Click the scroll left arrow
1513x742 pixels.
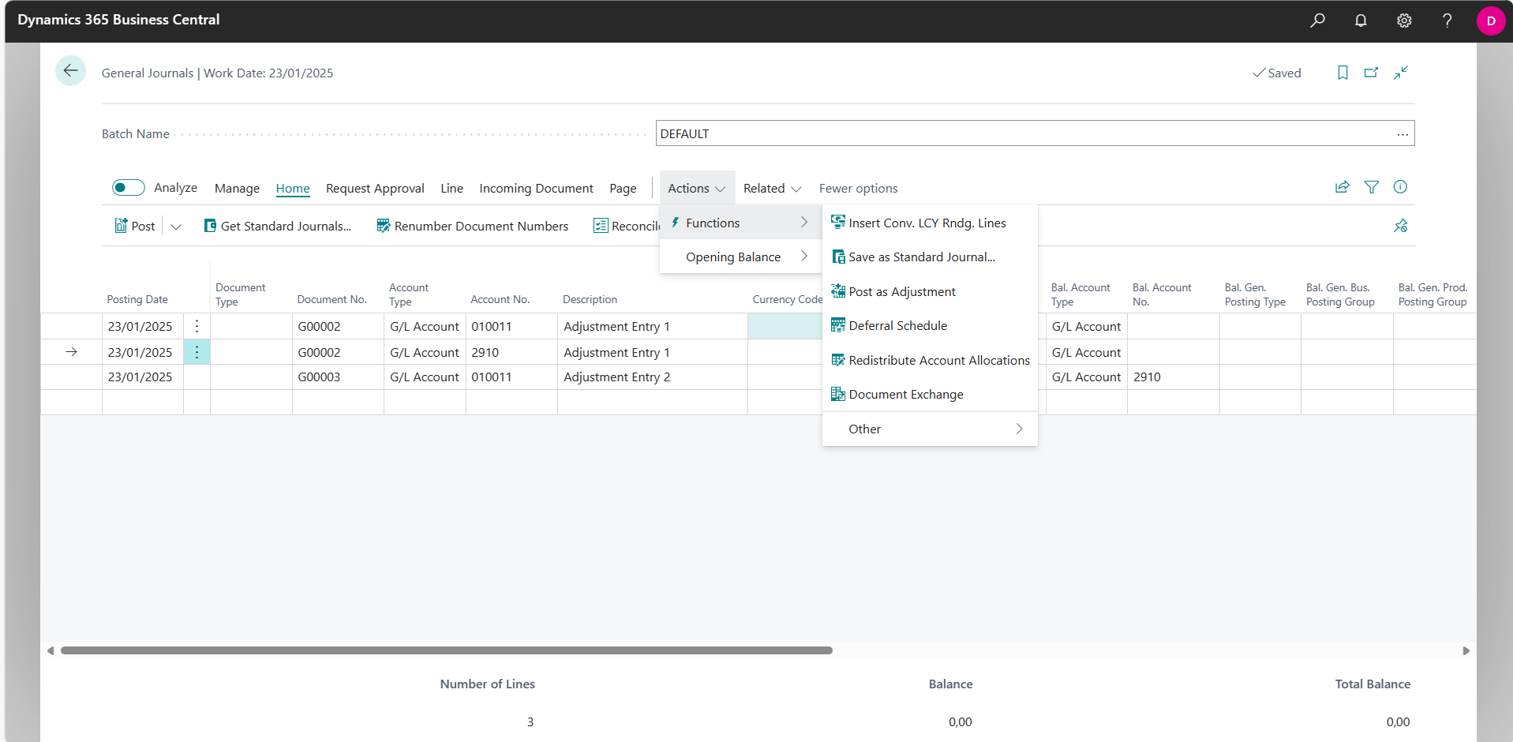tap(51, 650)
